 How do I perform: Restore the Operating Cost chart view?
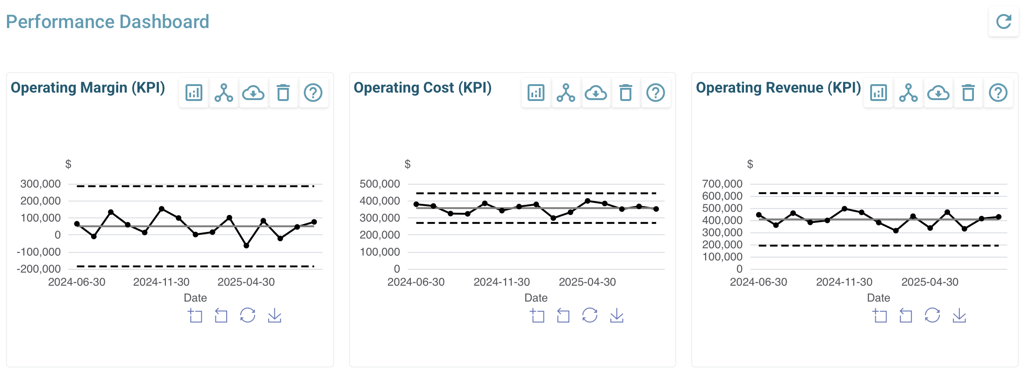click(x=590, y=316)
